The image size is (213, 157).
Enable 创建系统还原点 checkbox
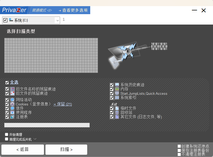pos(179,146)
